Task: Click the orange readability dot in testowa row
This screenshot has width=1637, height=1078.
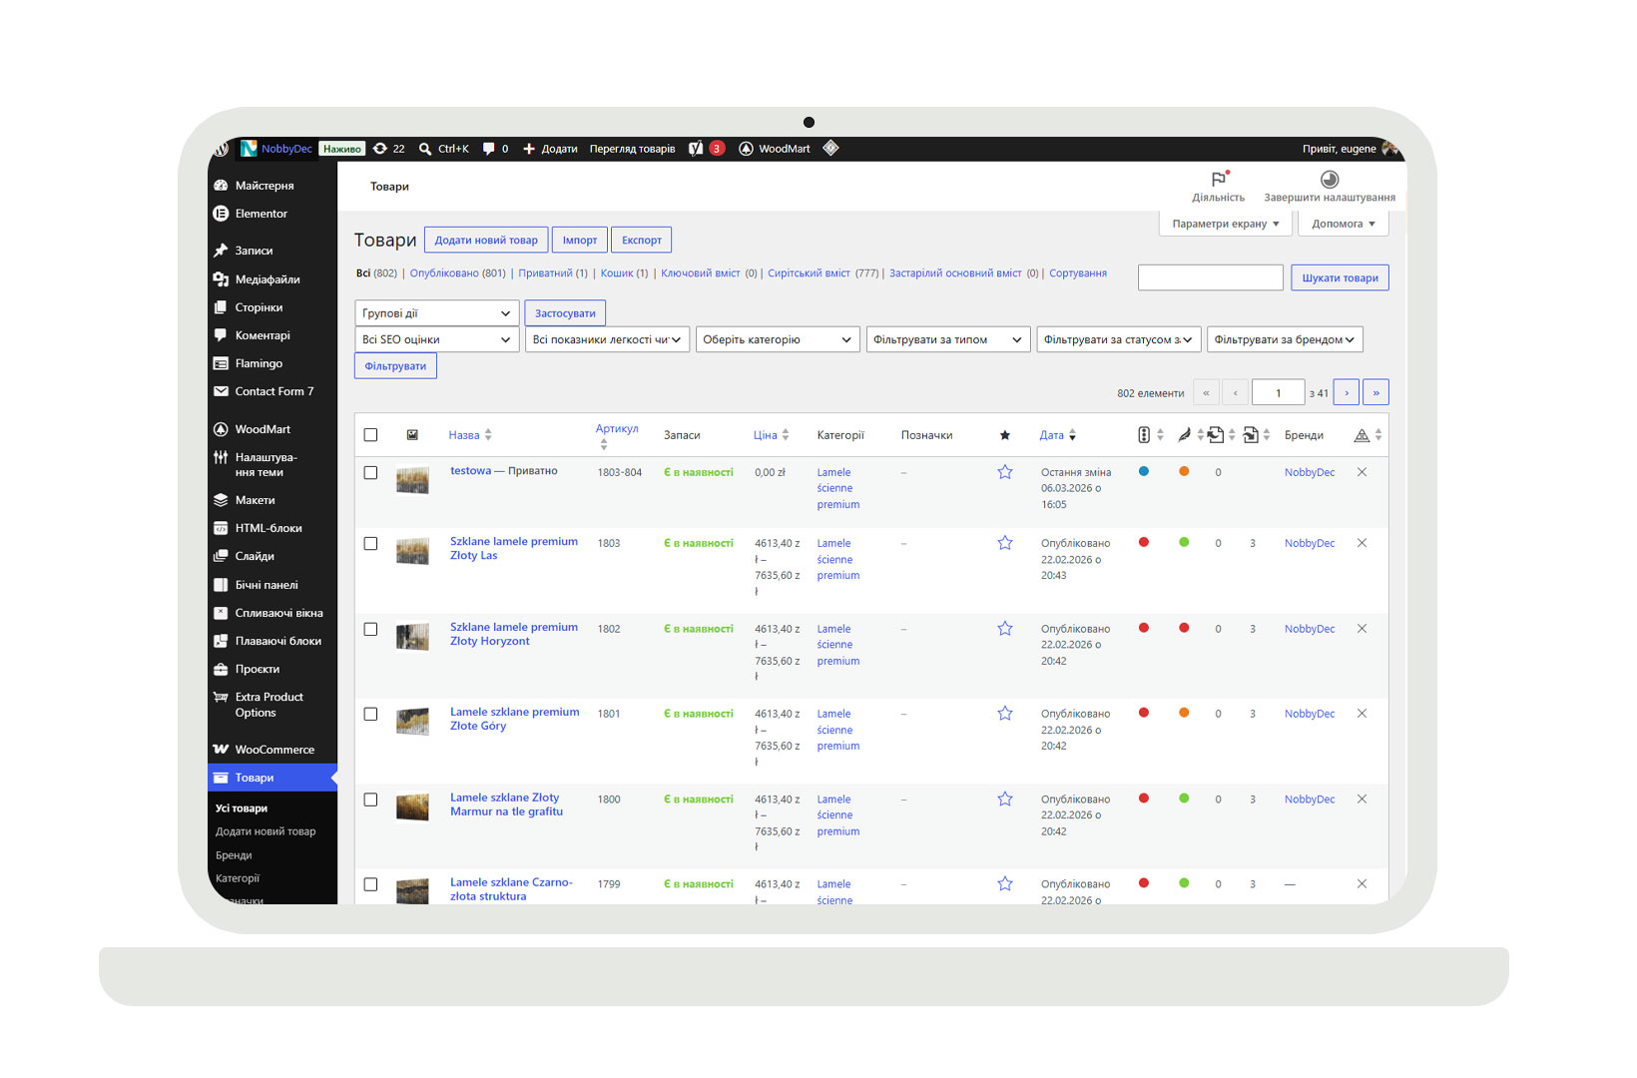Action: [x=1184, y=471]
